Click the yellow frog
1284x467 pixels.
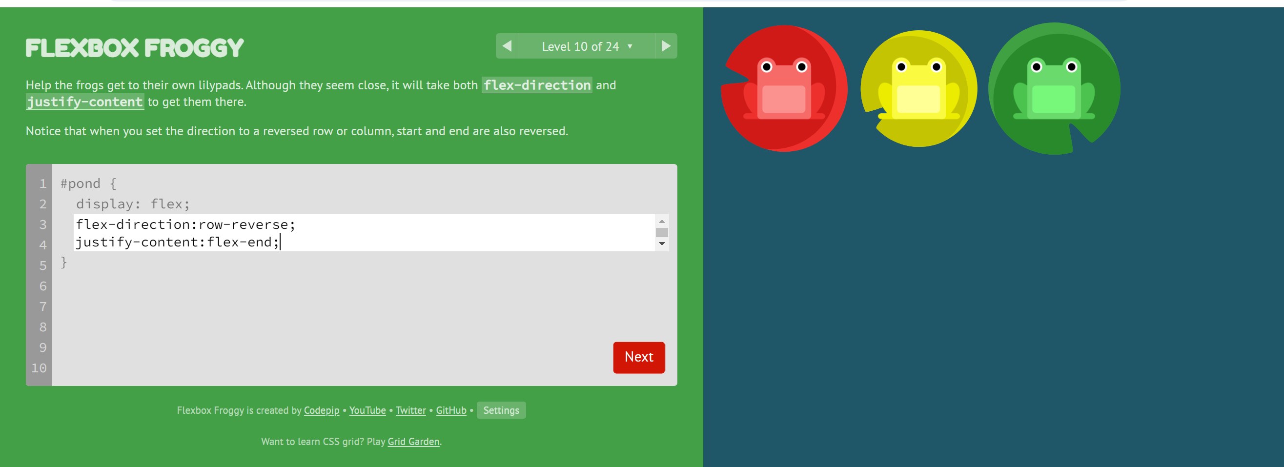[x=918, y=87]
